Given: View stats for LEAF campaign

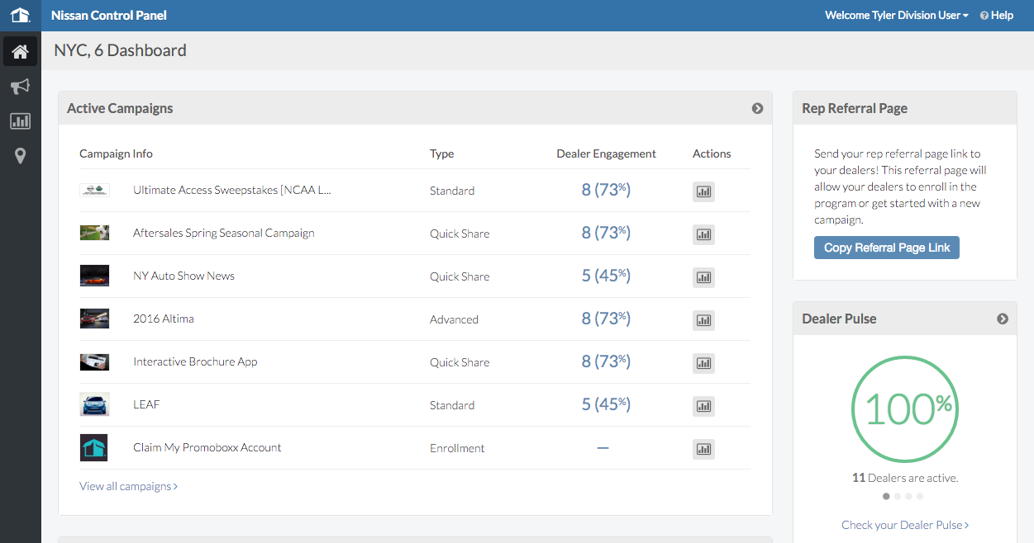Looking at the screenshot, I should coord(703,406).
